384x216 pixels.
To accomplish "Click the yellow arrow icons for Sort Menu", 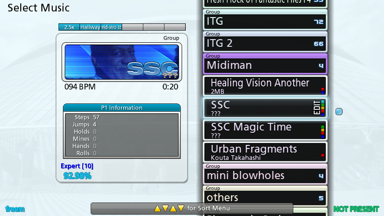I will coord(169,208).
